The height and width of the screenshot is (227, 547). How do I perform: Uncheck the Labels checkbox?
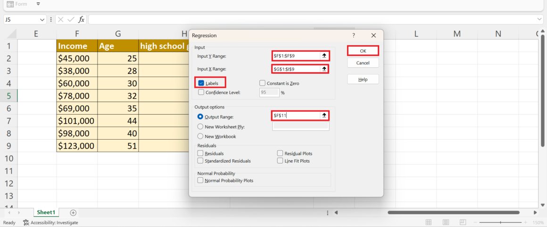coord(201,83)
